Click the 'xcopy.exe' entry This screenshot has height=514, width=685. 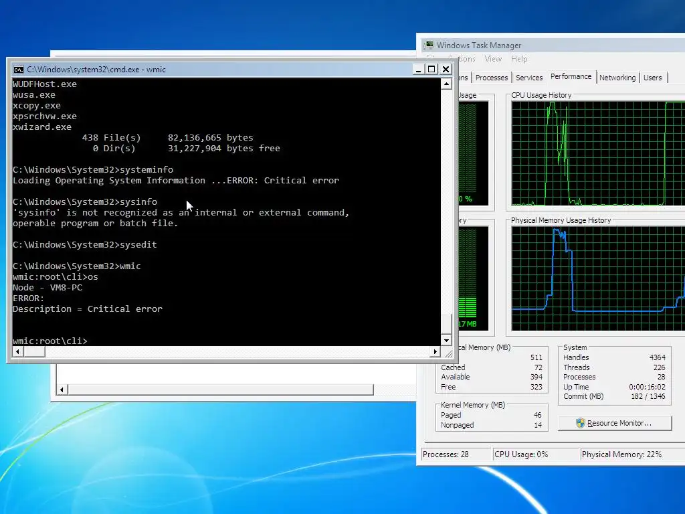37,105
